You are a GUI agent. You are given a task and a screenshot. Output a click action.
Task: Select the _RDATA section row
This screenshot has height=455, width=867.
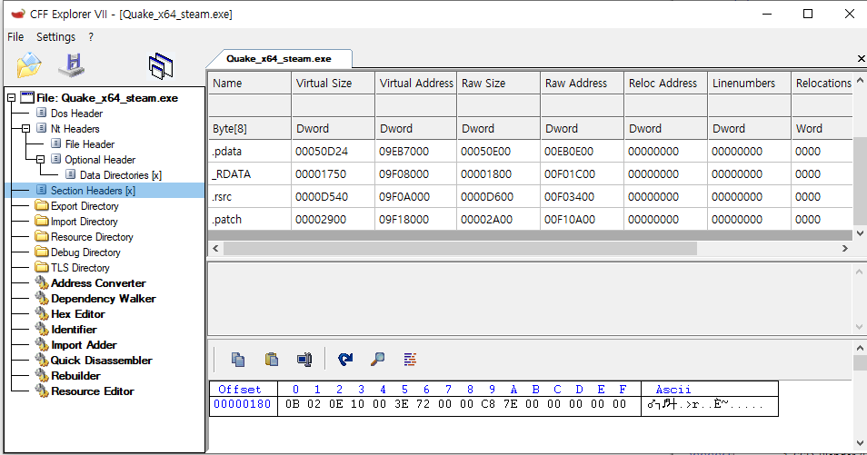click(530, 174)
